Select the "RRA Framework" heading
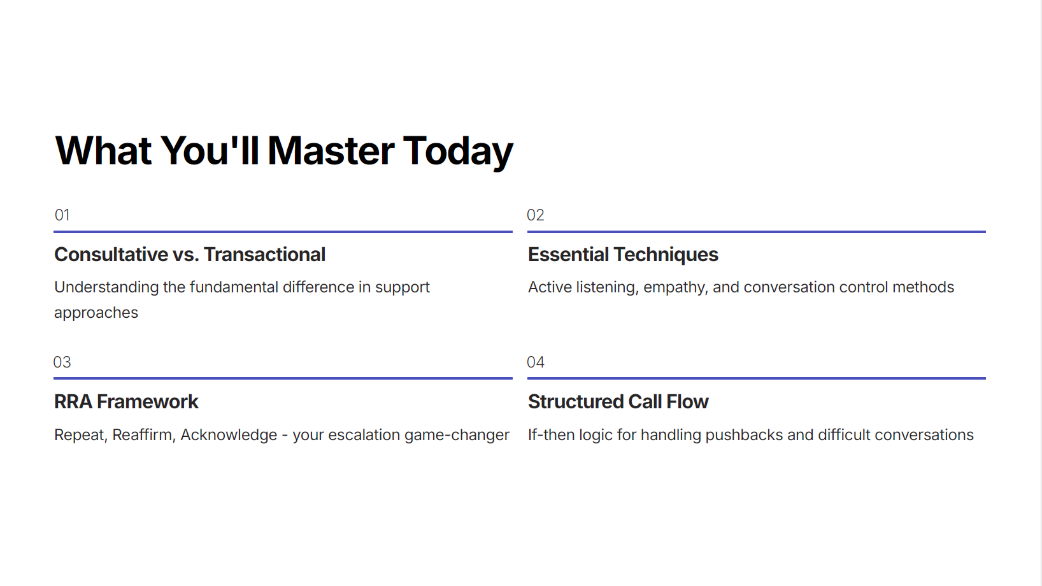1042x586 pixels. pos(126,402)
